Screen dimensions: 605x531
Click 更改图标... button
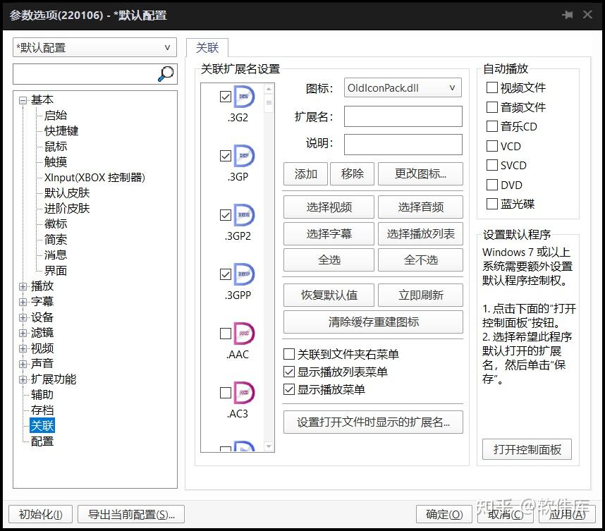420,173
